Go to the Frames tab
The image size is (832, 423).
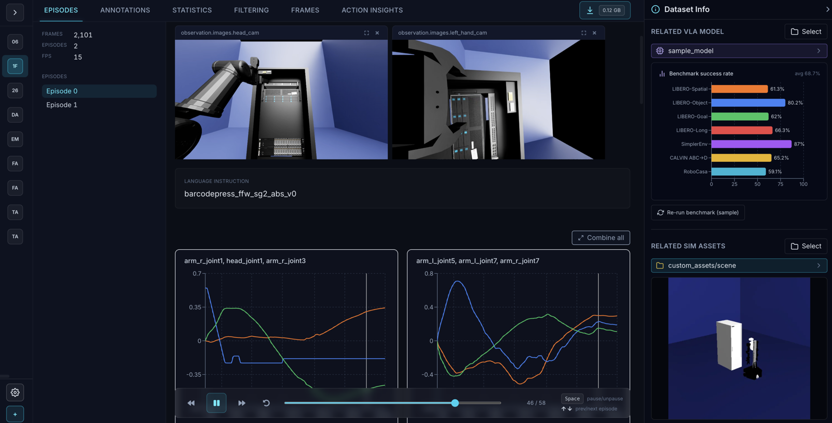(x=305, y=10)
